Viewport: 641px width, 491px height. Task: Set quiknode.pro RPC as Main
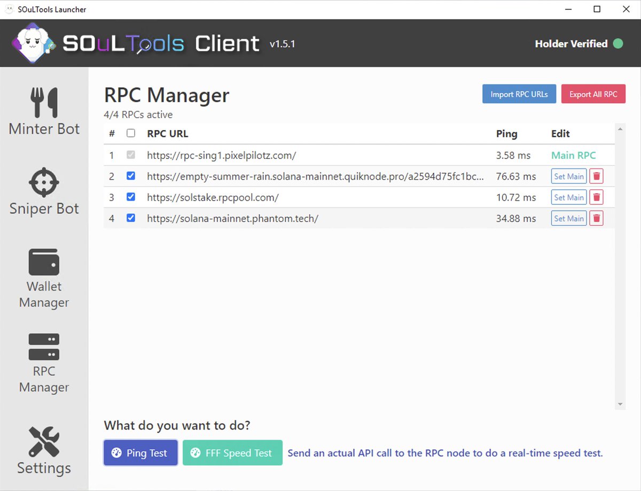tap(569, 177)
